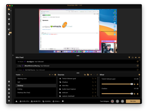Hide the Twitch follower goal source
The height and width of the screenshot is (112, 148).
(95, 78)
